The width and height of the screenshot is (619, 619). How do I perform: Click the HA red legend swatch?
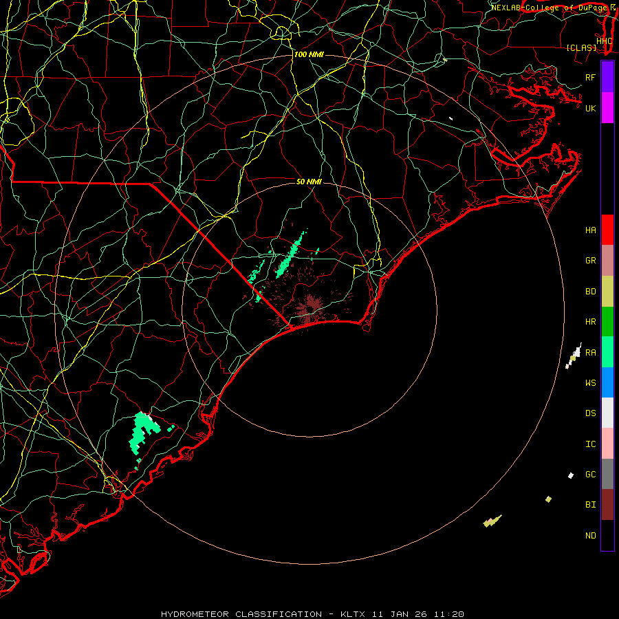point(607,230)
